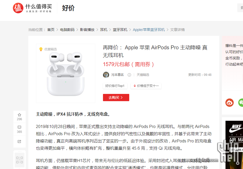243x169 pixels.
Task: Click the 好价排行Top1 tag
Action: [x=115, y=86]
